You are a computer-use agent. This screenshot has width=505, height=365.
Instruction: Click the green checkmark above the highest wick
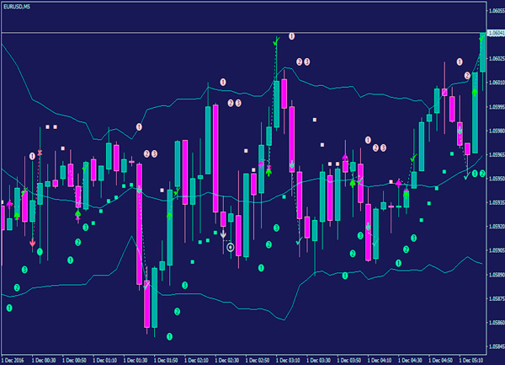(275, 40)
